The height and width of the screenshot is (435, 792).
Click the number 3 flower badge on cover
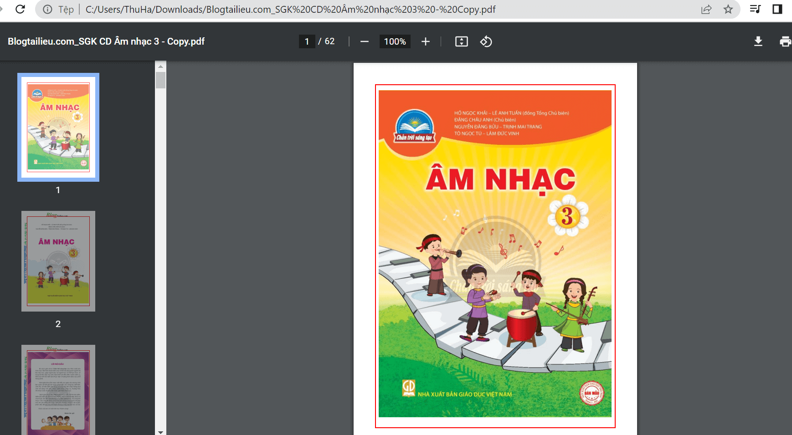click(x=568, y=216)
